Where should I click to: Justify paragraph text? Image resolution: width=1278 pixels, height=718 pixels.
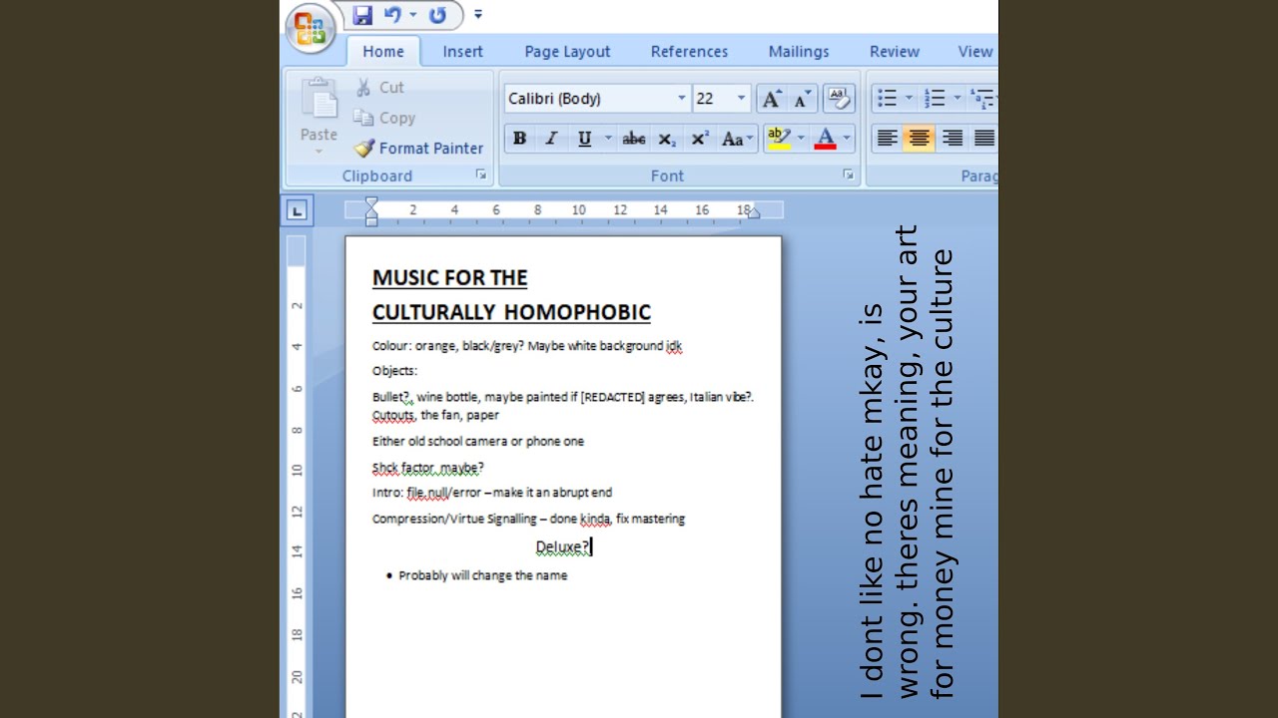coord(984,139)
